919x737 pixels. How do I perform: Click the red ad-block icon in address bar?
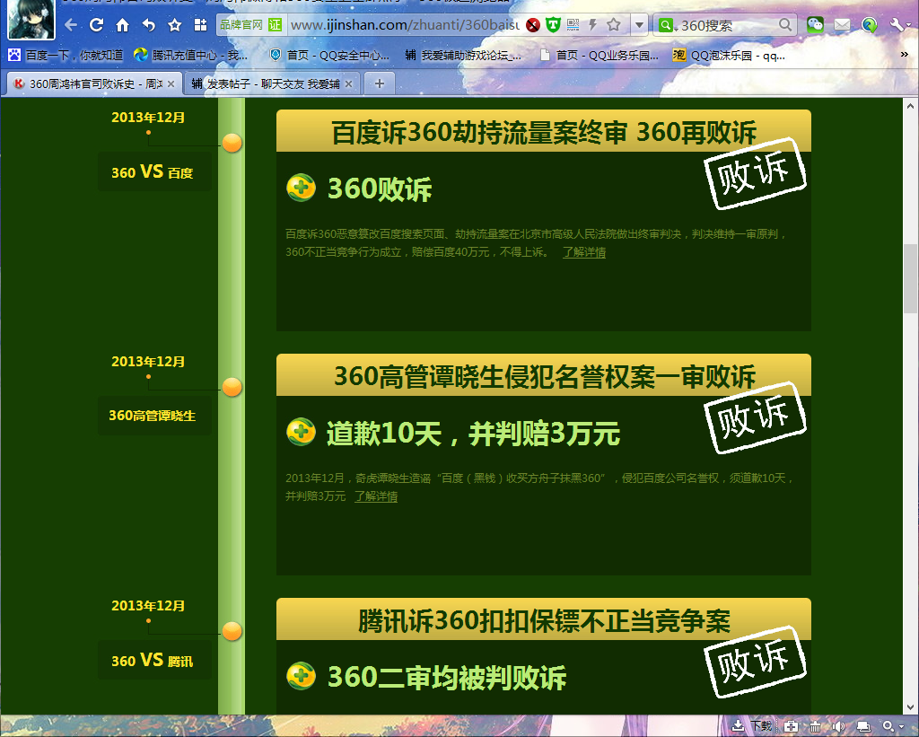[x=533, y=25]
